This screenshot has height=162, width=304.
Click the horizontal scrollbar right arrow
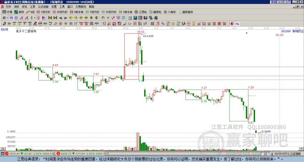265,154
